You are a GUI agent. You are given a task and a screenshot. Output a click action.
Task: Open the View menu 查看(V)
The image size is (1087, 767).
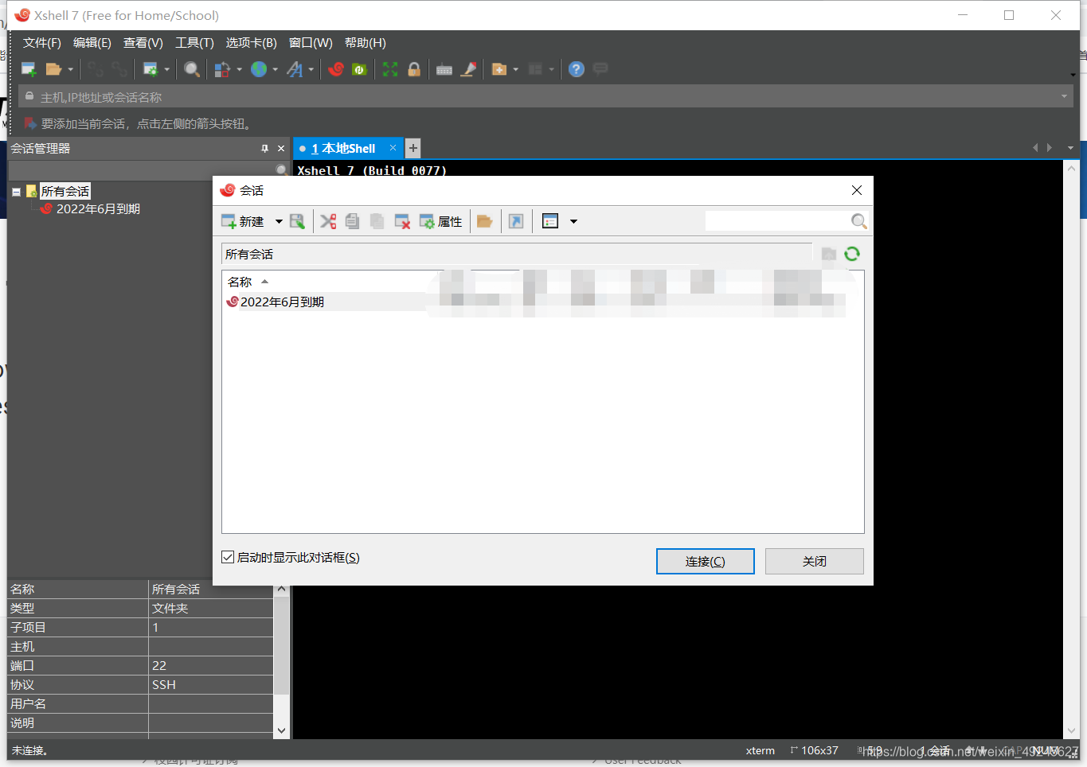143,43
